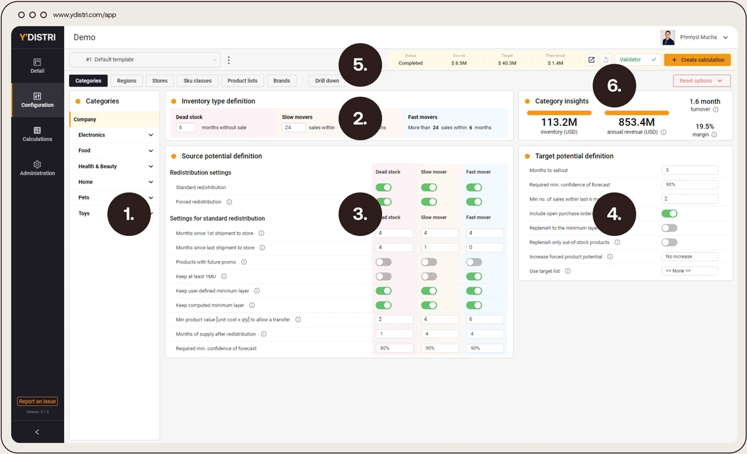Toggle Keep at least 1MU for Fast mover
The image size is (747, 454).
tap(474, 277)
